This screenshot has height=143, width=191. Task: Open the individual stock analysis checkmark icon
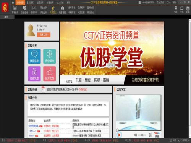(x=34, y=8)
